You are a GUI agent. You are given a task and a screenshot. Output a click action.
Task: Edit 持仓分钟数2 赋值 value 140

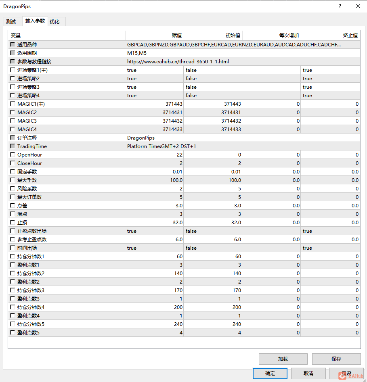154,273
